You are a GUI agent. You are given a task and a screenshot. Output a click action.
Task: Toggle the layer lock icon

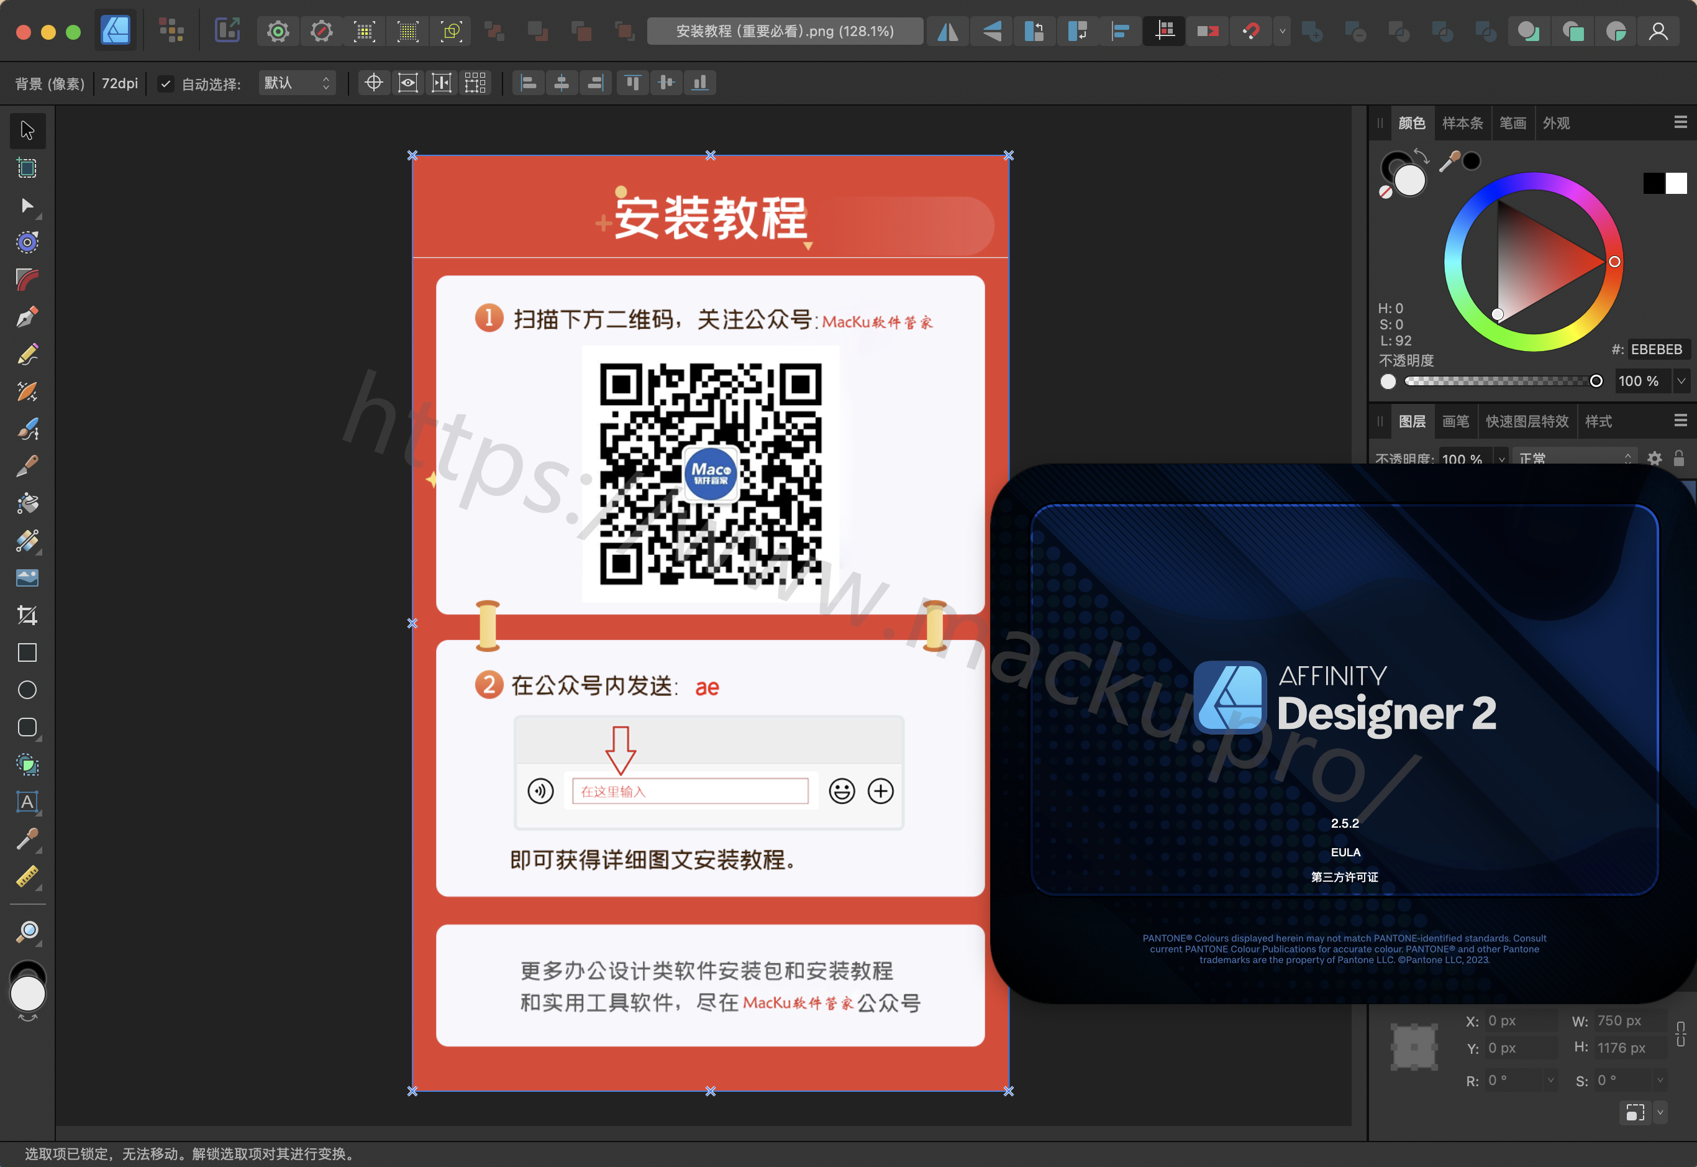point(1679,459)
